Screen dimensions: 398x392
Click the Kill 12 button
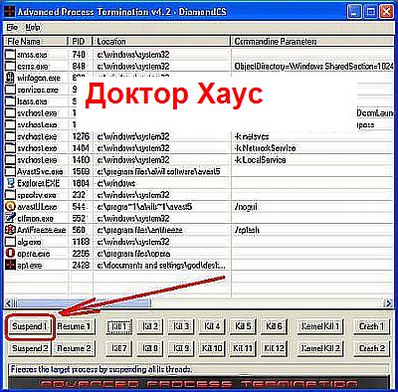274,348
